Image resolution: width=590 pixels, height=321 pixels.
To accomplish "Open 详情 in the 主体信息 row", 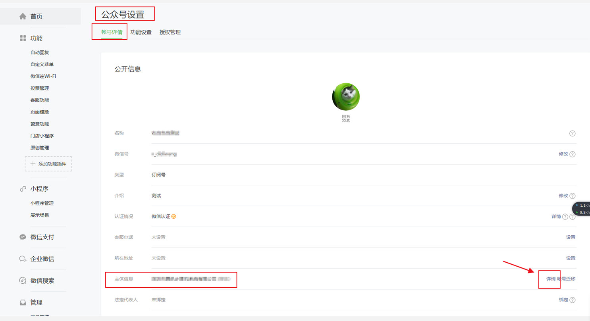I will (551, 279).
